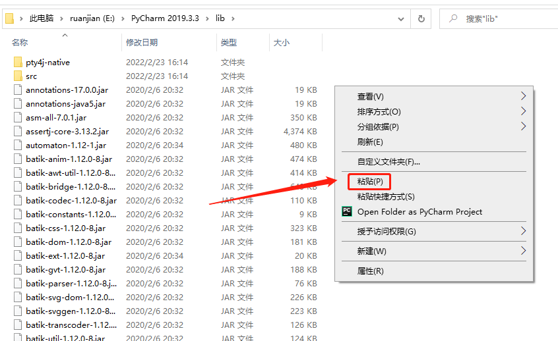Click the file icon of assertj-core-3.13.2.jar
Image resolution: width=558 pixels, height=341 pixels.
(18, 132)
